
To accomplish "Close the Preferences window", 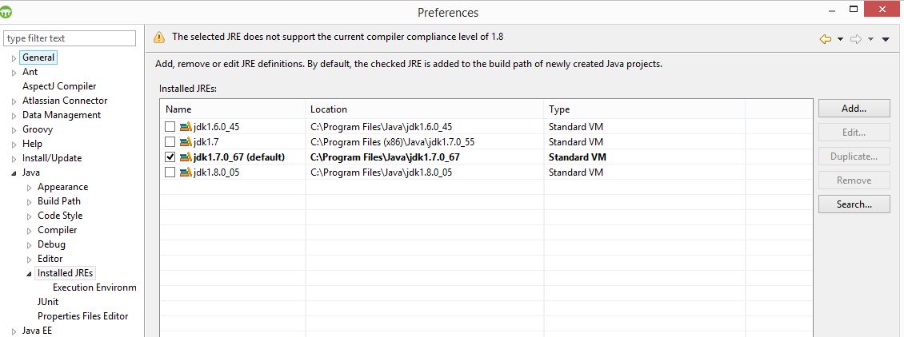I will (x=882, y=9).
